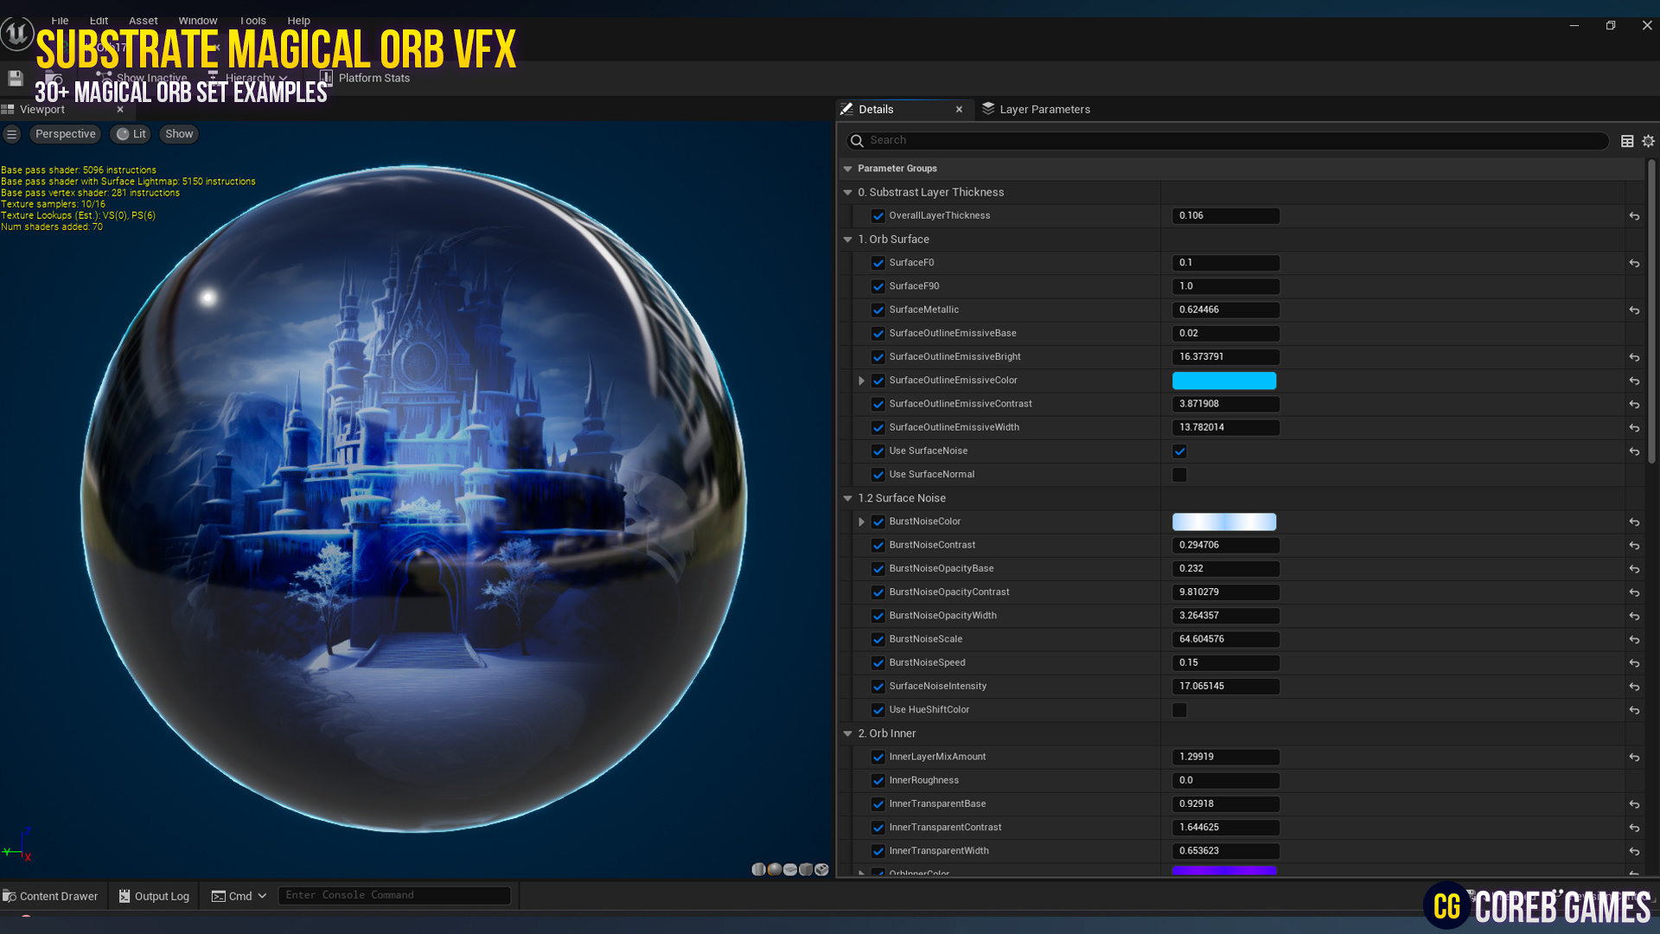The width and height of the screenshot is (1660, 934).
Task: Open the Perspective viewport dropdown
Action: [65, 133]
